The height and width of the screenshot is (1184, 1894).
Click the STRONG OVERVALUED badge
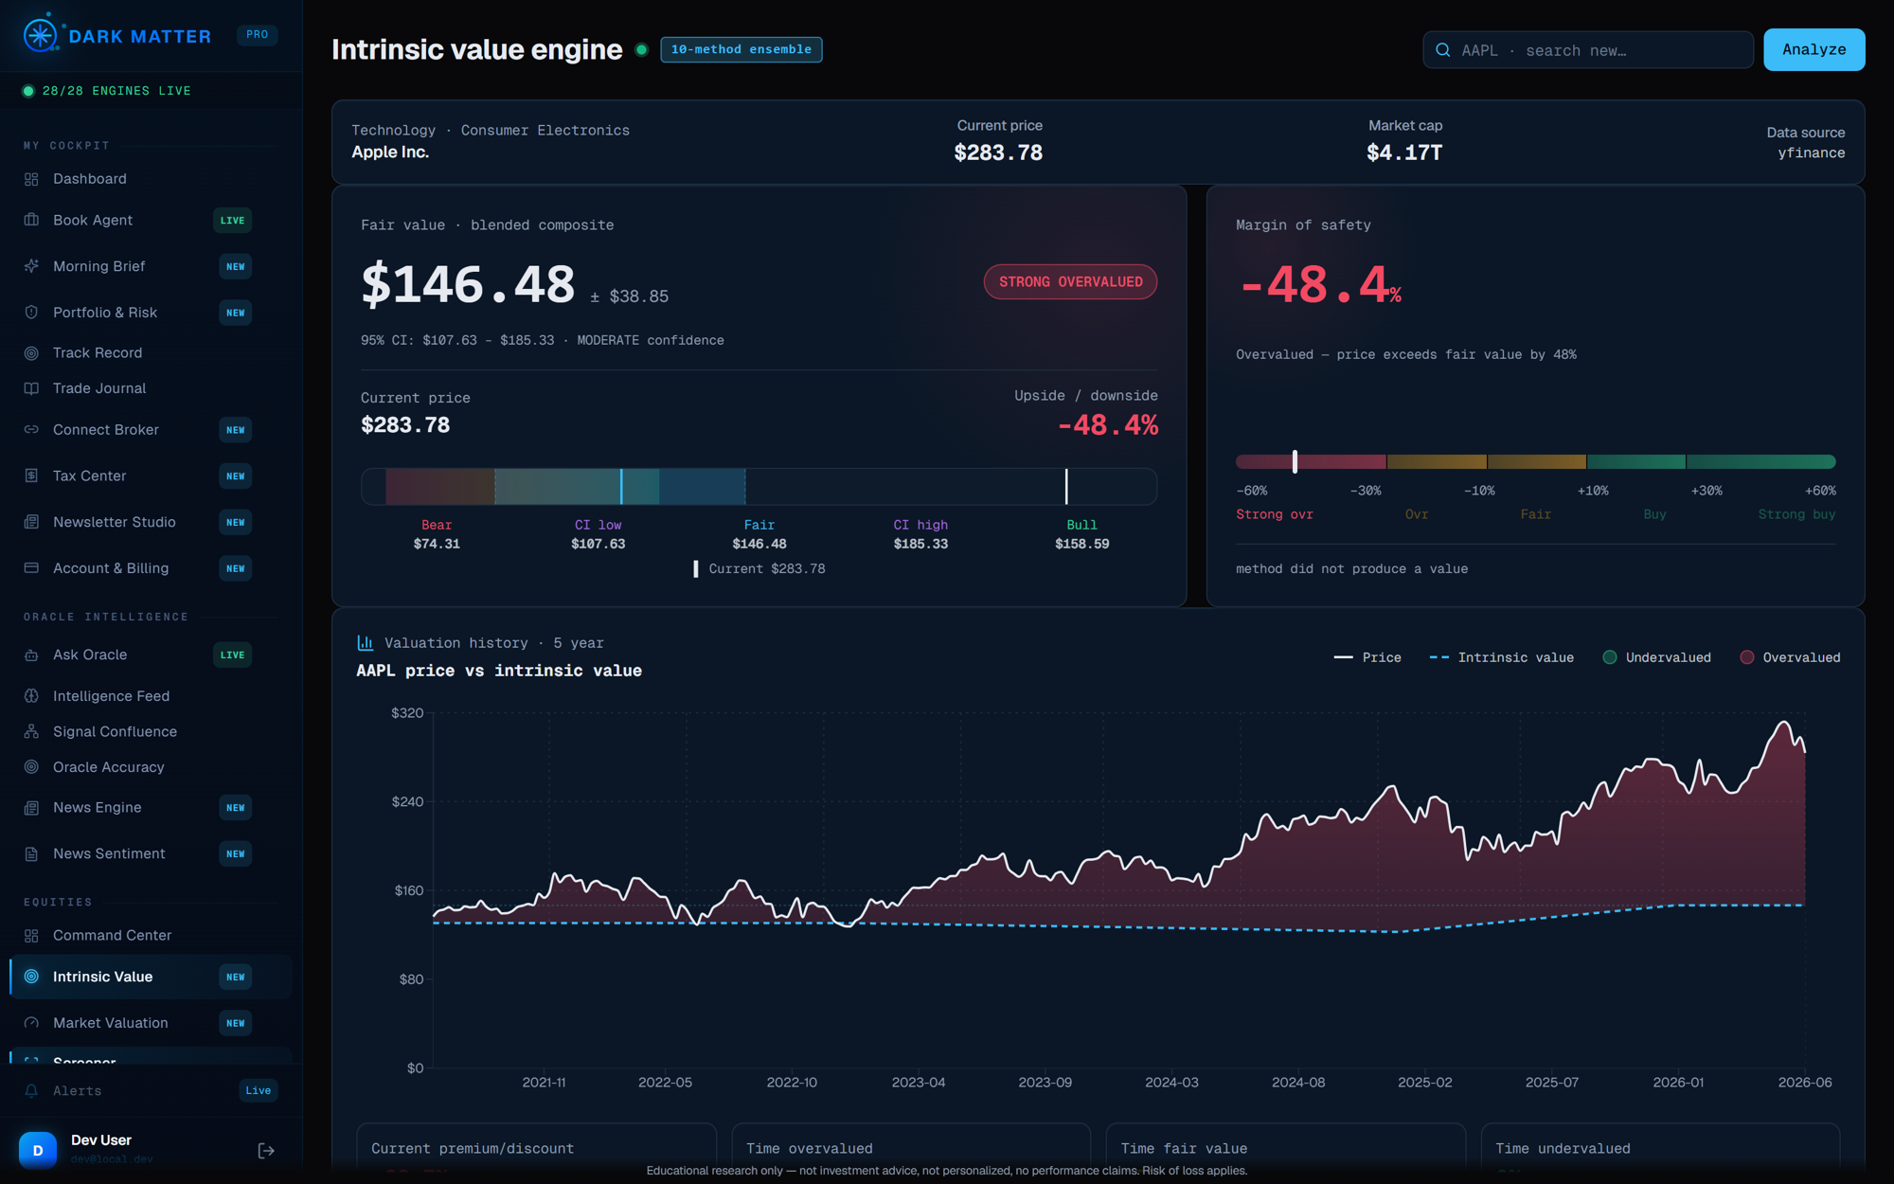pos(1070,282)
